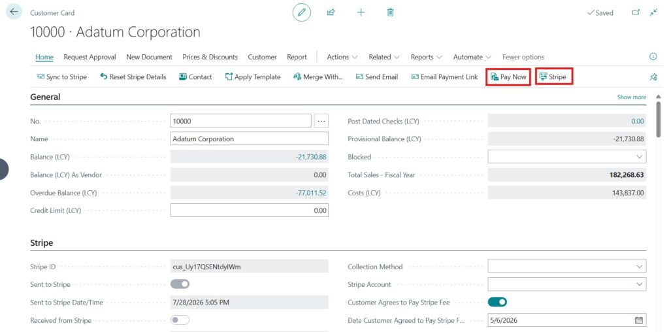
Task: Click the Pay Now action
Action: click(508, 77)
